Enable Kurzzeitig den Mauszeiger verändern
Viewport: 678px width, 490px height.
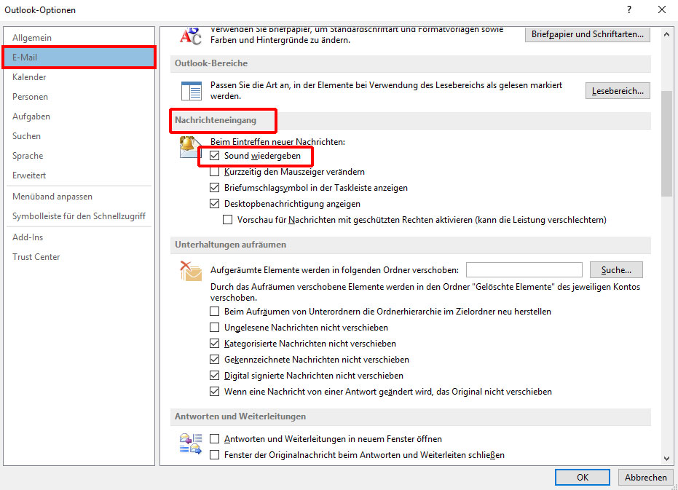click(214, 172)
